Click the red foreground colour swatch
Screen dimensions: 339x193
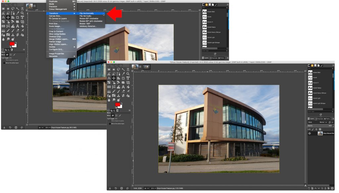(117, 105)
